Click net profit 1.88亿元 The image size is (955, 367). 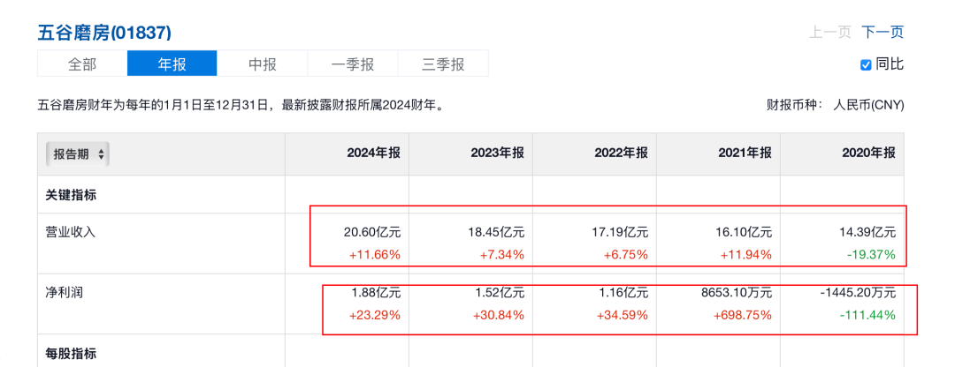tap(377, 293)
